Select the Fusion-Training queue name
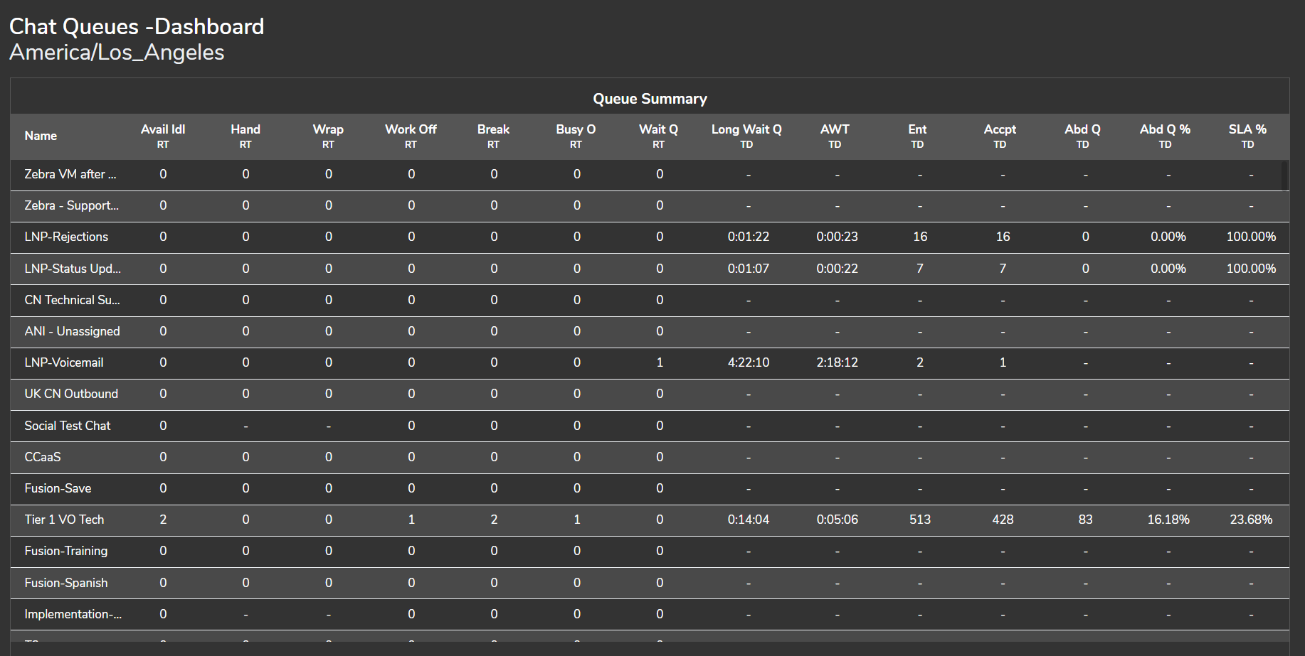 pos(66,551)
